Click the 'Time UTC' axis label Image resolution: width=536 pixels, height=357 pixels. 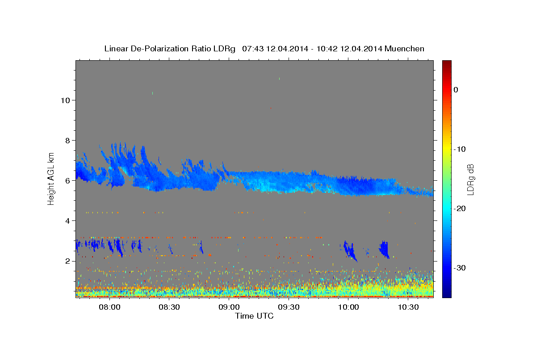(x=254, y=316)
